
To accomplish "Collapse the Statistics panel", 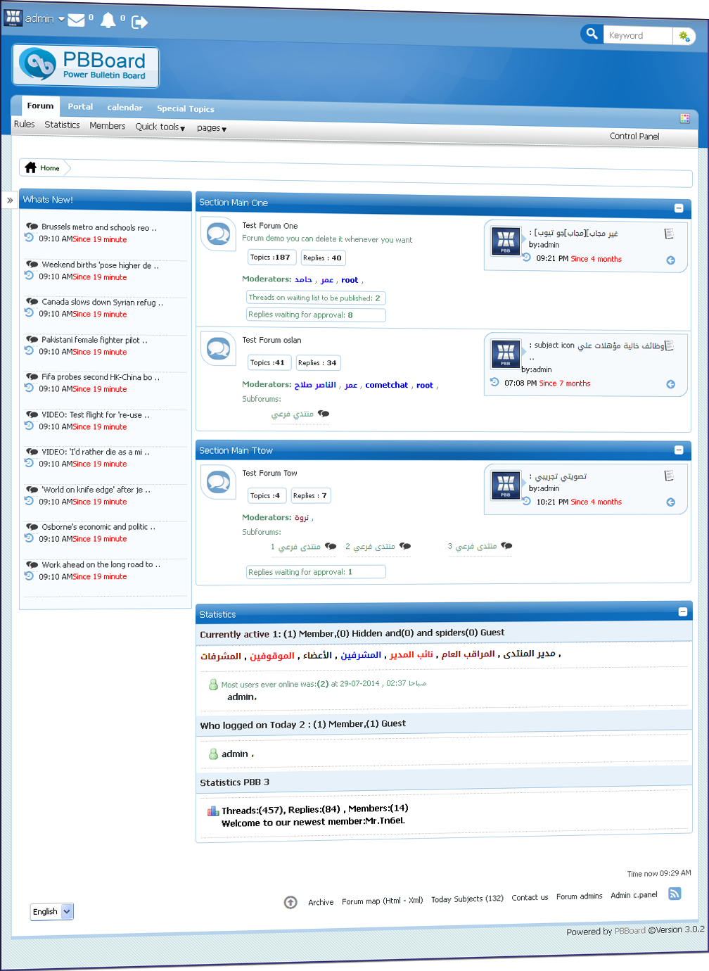I will tap(683, 611).
